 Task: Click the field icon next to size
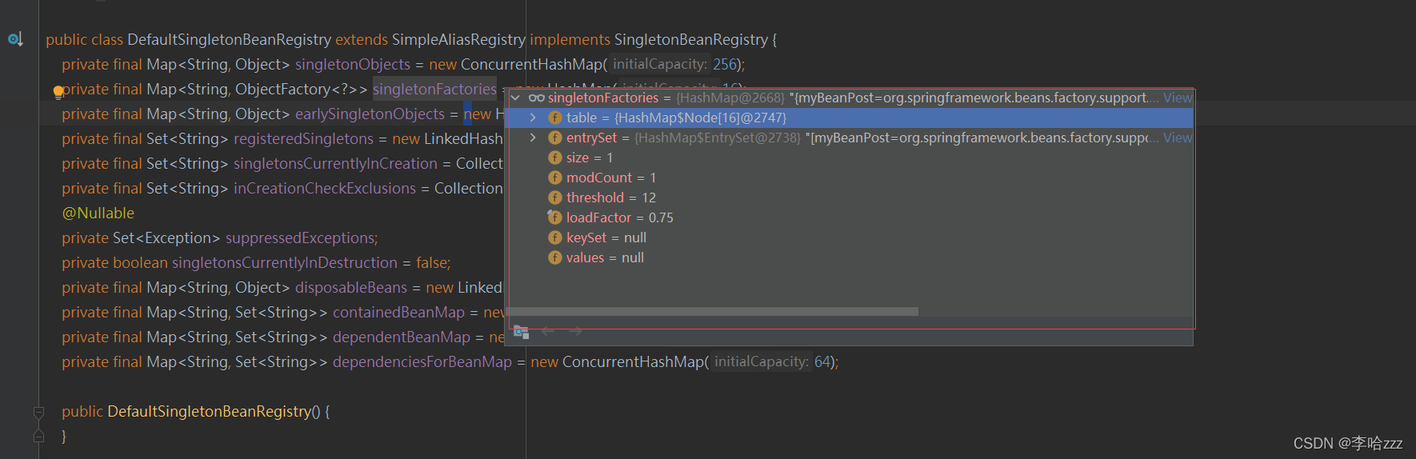(x=555, y=158)
